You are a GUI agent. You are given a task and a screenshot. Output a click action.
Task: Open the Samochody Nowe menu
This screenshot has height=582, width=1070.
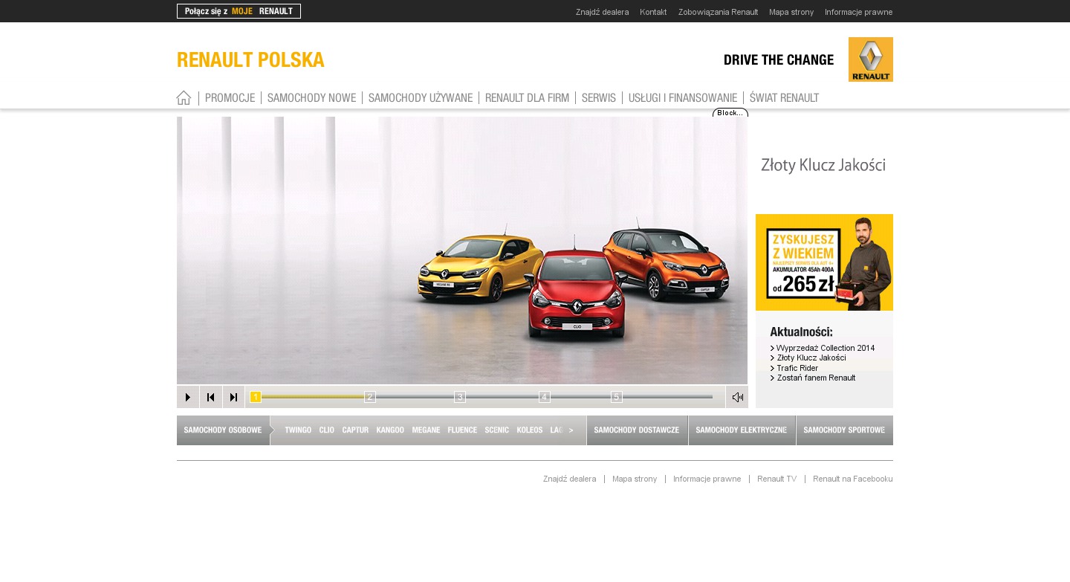[x=311, y=98]
